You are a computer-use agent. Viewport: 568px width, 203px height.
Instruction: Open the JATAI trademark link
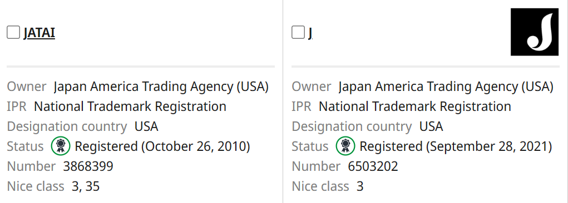pos(39,33)
